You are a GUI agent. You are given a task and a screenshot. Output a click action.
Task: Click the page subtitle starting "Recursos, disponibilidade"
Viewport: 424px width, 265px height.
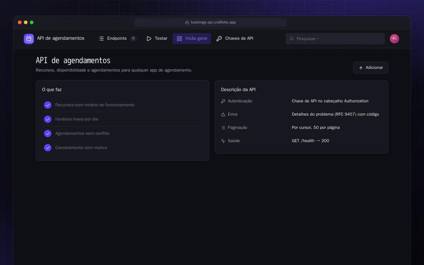tap(114, 70)
